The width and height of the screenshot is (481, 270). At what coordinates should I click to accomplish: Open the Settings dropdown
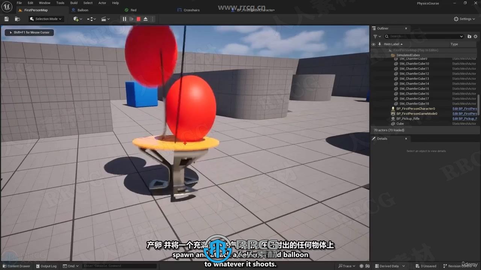pyautogui.click(x=464, y=19)
